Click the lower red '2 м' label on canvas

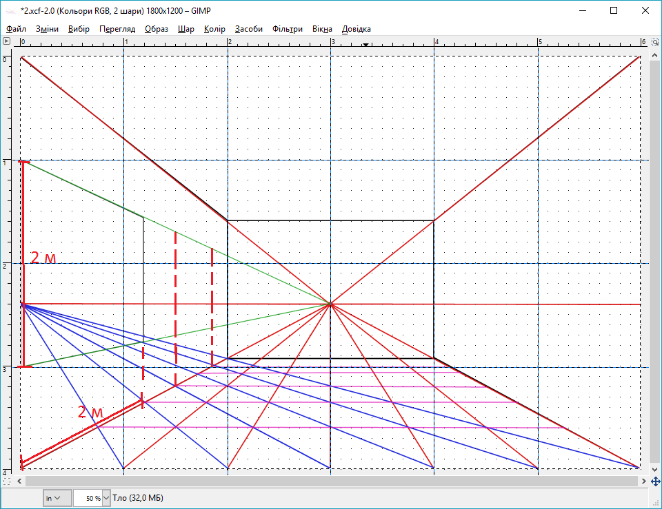pyautogui.click(x=90, y=412)
